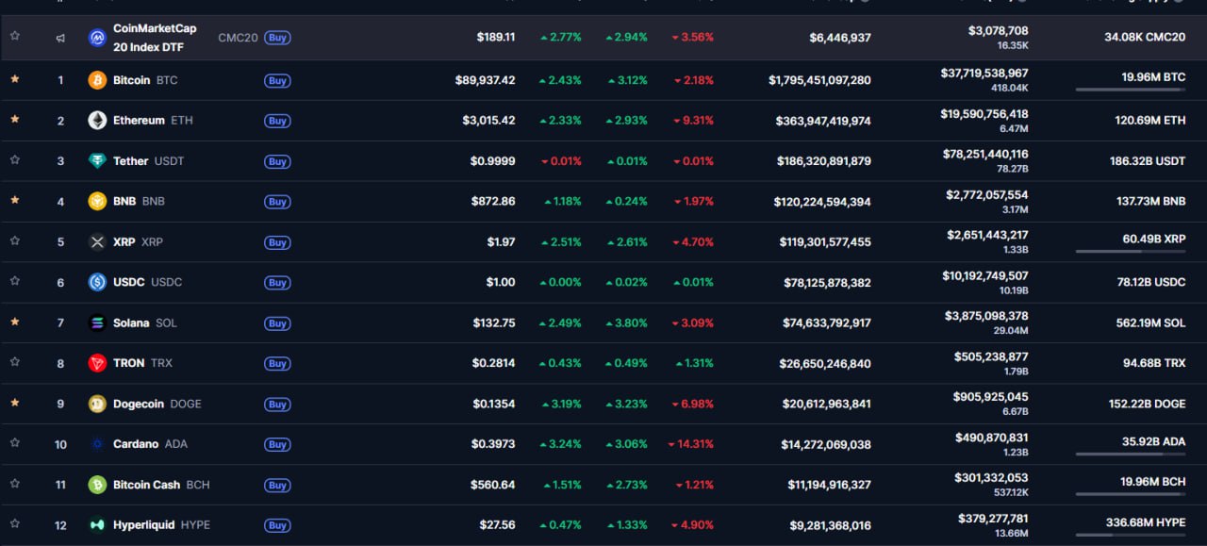This screenshot has width=1207, height=546.
Task: Click the CoinMarketCap 20 Index logo
Action: [97, 38]
